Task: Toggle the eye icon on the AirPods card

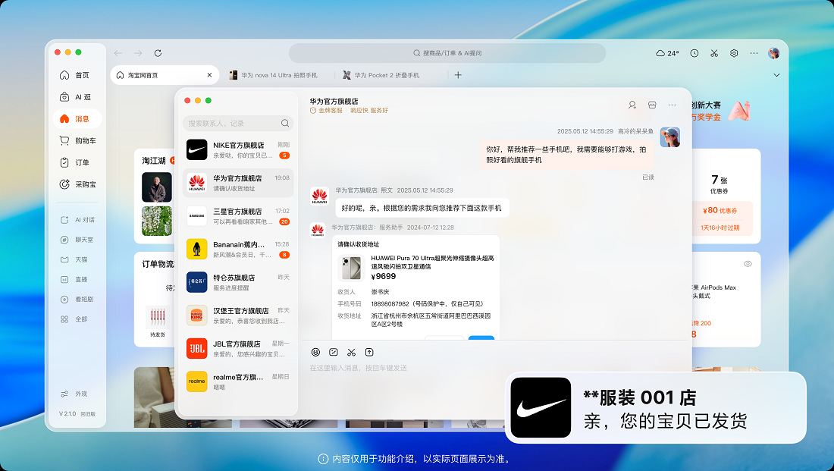Action: coord(748,264)
